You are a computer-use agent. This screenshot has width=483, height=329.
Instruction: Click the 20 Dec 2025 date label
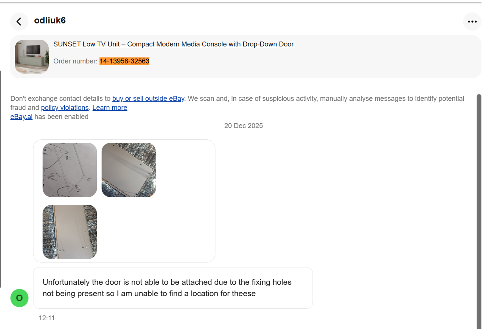click(243, 126)
